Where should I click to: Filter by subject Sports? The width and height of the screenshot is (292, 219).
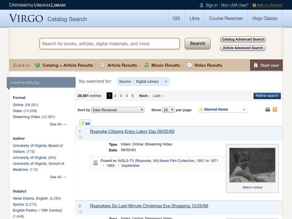tap(18, 204)
